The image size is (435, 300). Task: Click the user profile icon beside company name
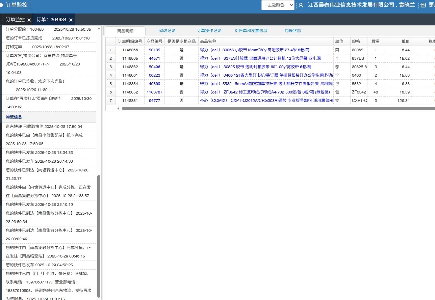pos(301,5)
